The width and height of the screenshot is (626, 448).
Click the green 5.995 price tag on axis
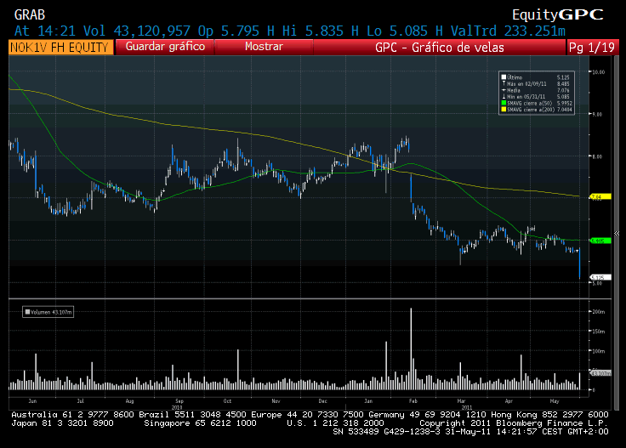click(x=600, y=241)
